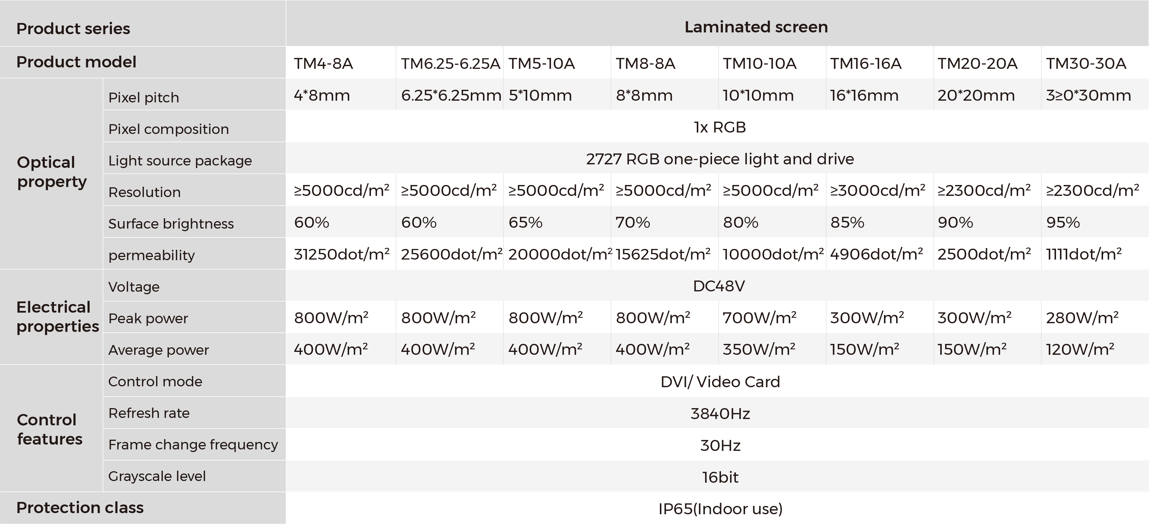This screenshot has height=524, width=1149.
Task: Click the 120W/m² average power cell
Action: (x=1095, y=348)
